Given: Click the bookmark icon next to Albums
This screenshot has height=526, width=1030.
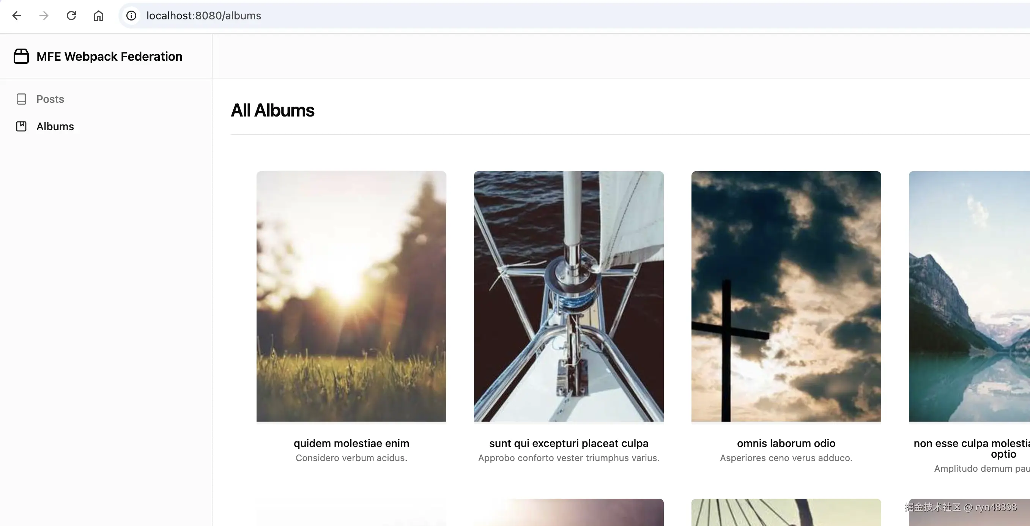Looking at the screenshot, I should point(21,126).
